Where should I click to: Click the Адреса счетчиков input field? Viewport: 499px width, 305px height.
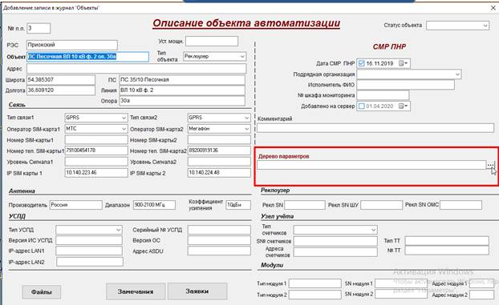[x=335, y=252]
